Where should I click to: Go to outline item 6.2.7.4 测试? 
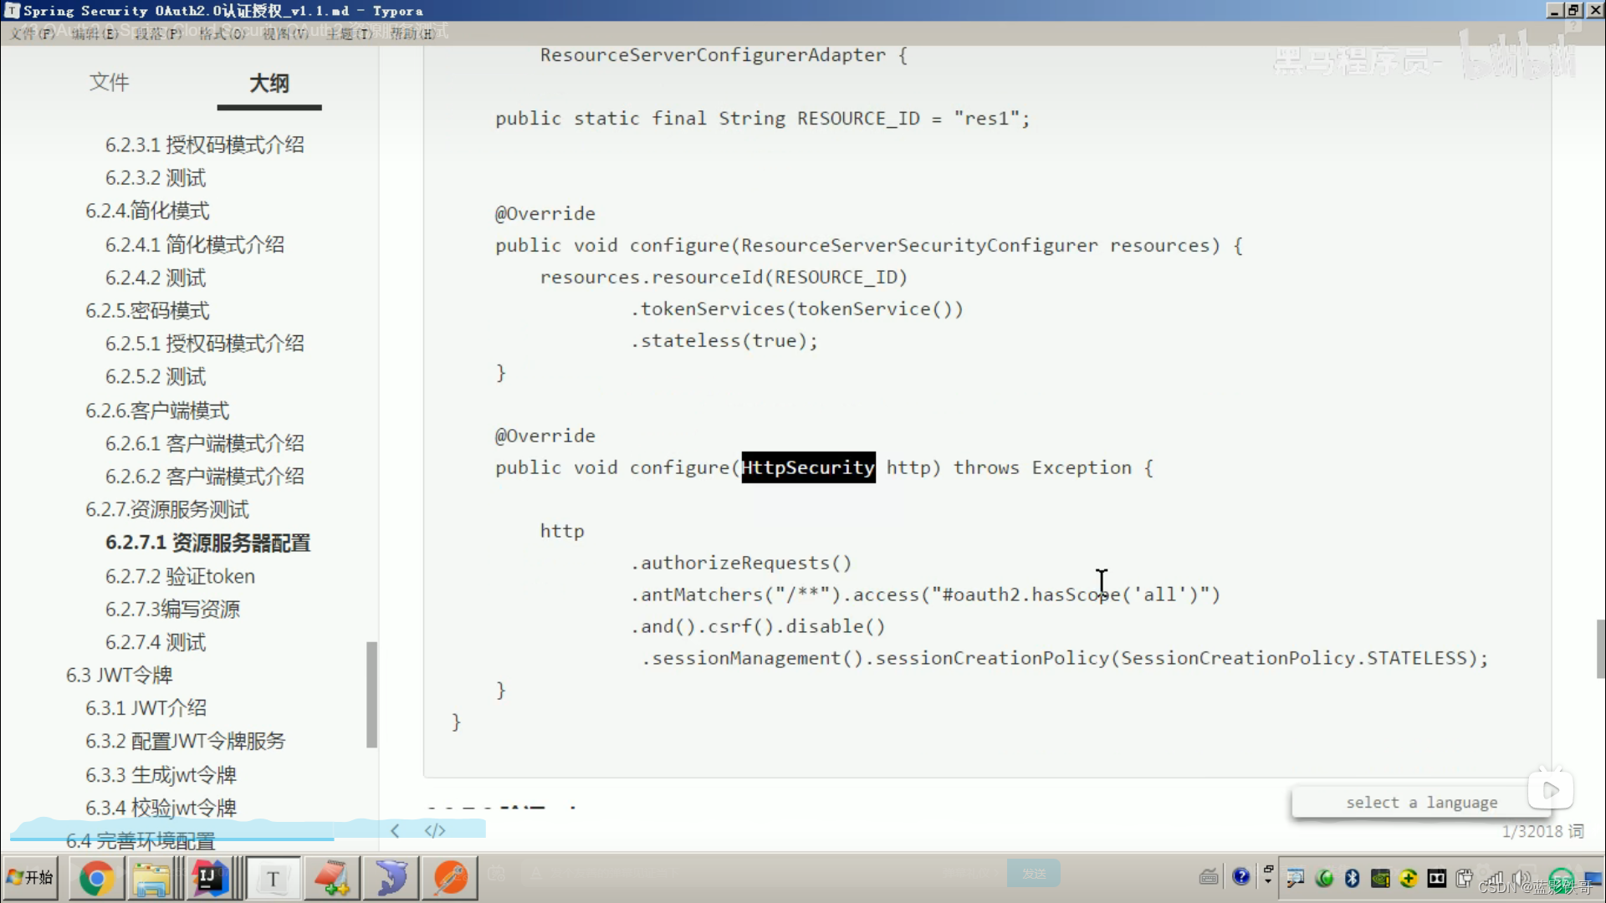pyautogui.click(x=156, y=642)
